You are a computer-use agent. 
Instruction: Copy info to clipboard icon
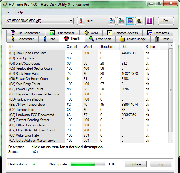click(x=112, y=21)
